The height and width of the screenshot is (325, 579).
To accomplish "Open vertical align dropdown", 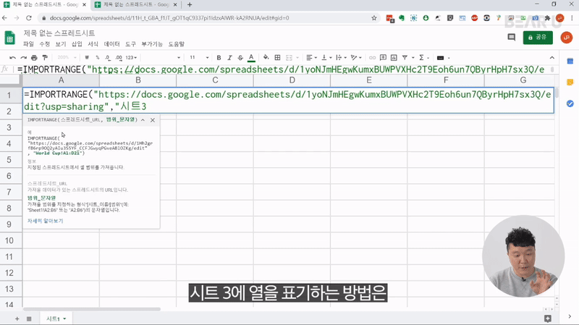I will 326,58.
